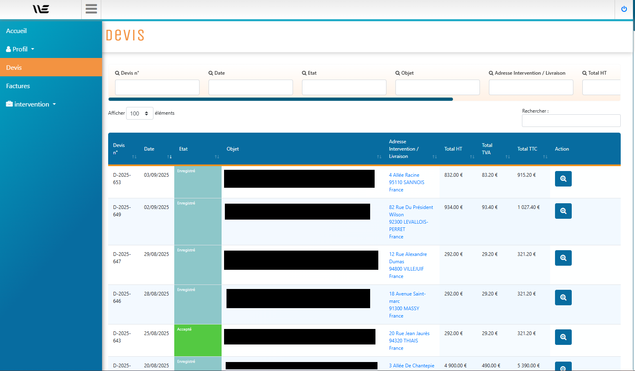635x371 pixels.
Task: Sort table by Total HT column
Action: [x=458, y=149]
